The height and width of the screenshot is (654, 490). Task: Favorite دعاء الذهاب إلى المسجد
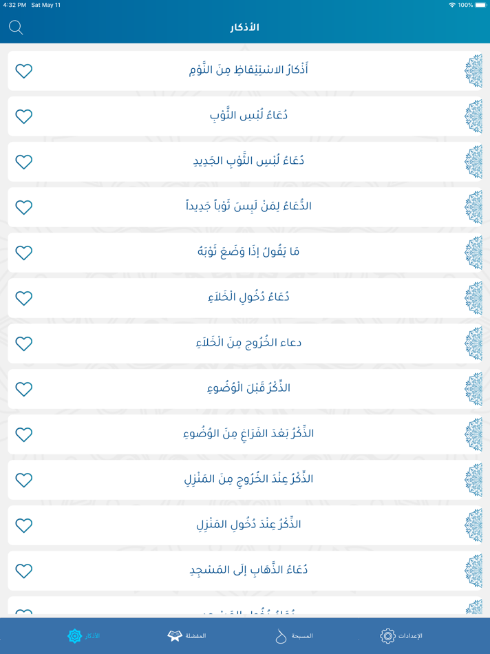pyautogui.click(x=23, y=570)
